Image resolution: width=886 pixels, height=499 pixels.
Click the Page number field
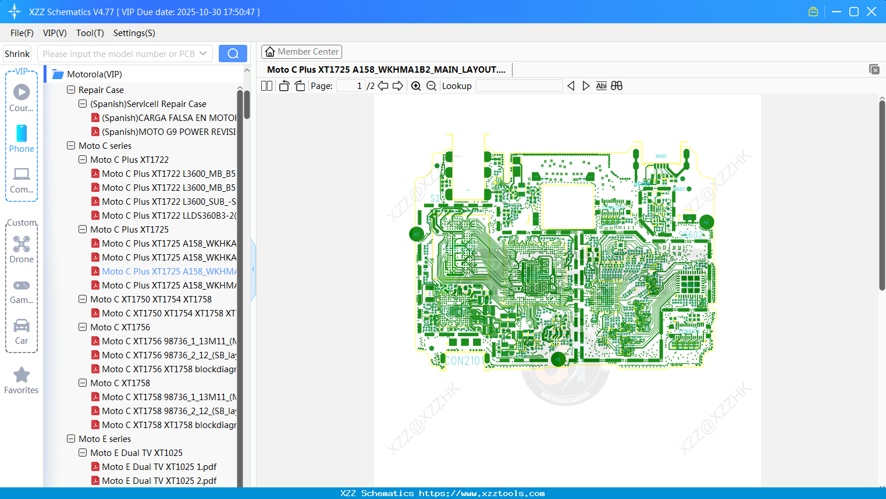point(351,86)
